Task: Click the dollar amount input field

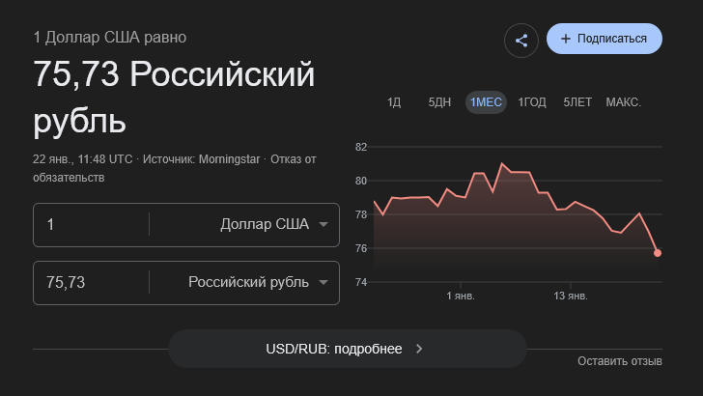Action: click(92, 224)
